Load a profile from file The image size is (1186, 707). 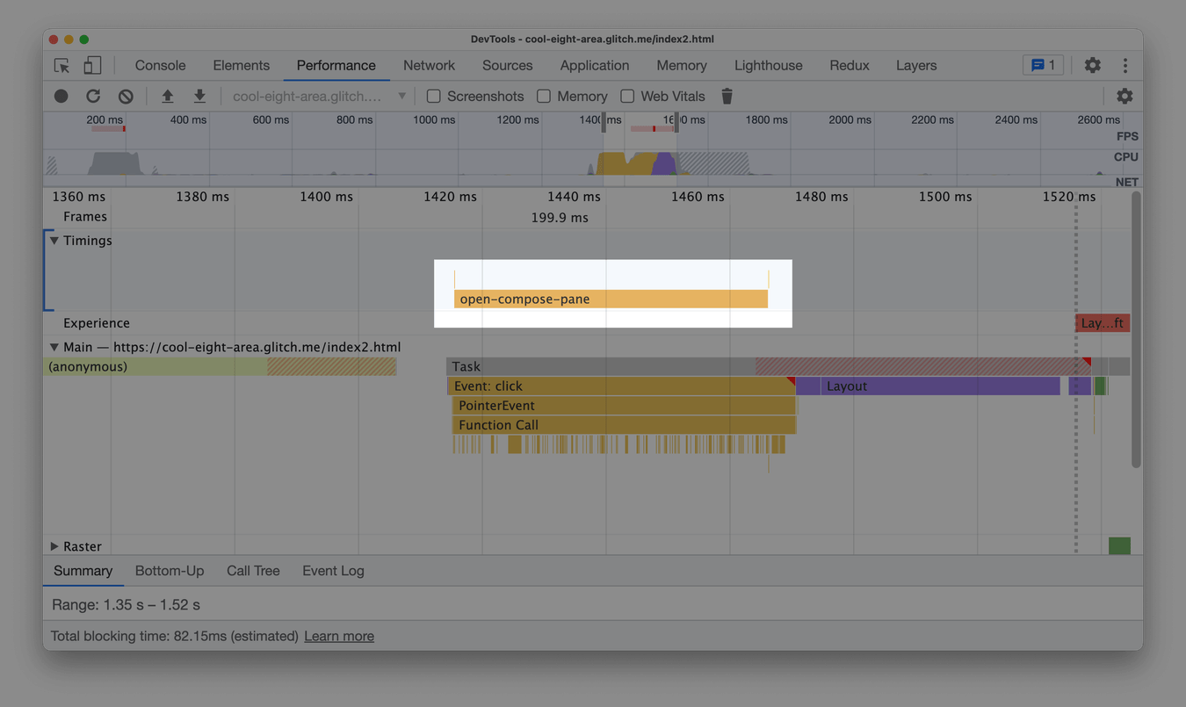pos(167,96)
